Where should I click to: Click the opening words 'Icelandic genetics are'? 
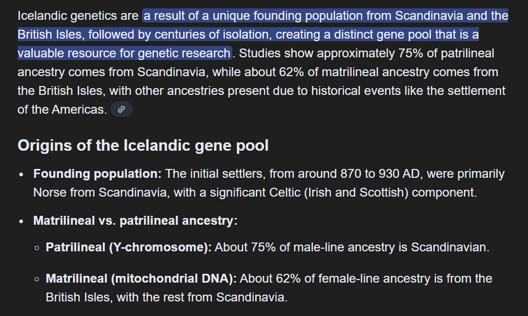click(78, 16)
